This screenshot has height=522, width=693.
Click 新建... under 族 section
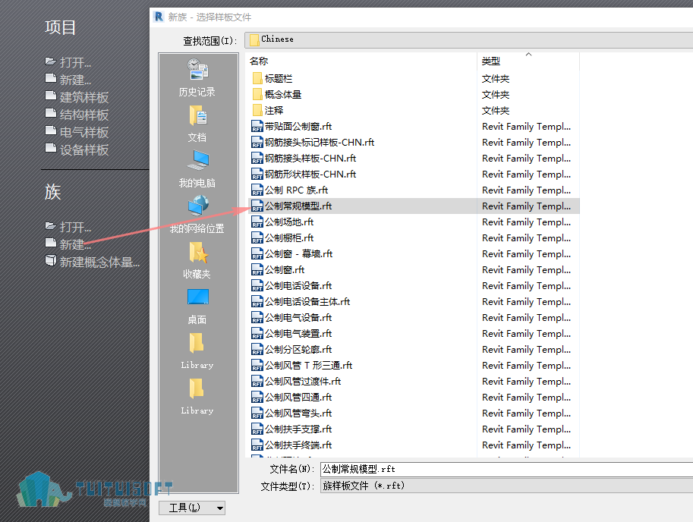68,244
